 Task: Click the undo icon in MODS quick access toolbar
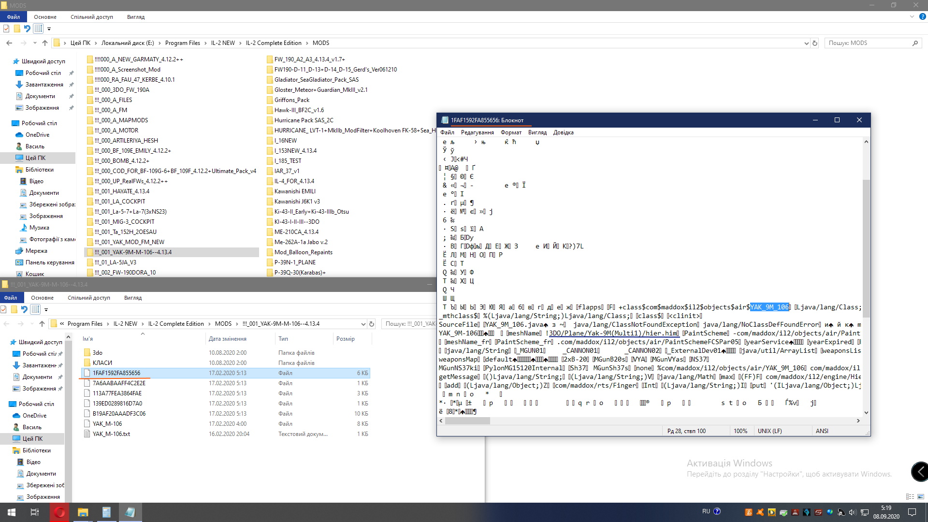pos(27,29)
